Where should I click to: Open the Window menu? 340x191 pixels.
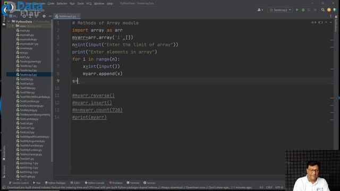click(x=99, y=4)
